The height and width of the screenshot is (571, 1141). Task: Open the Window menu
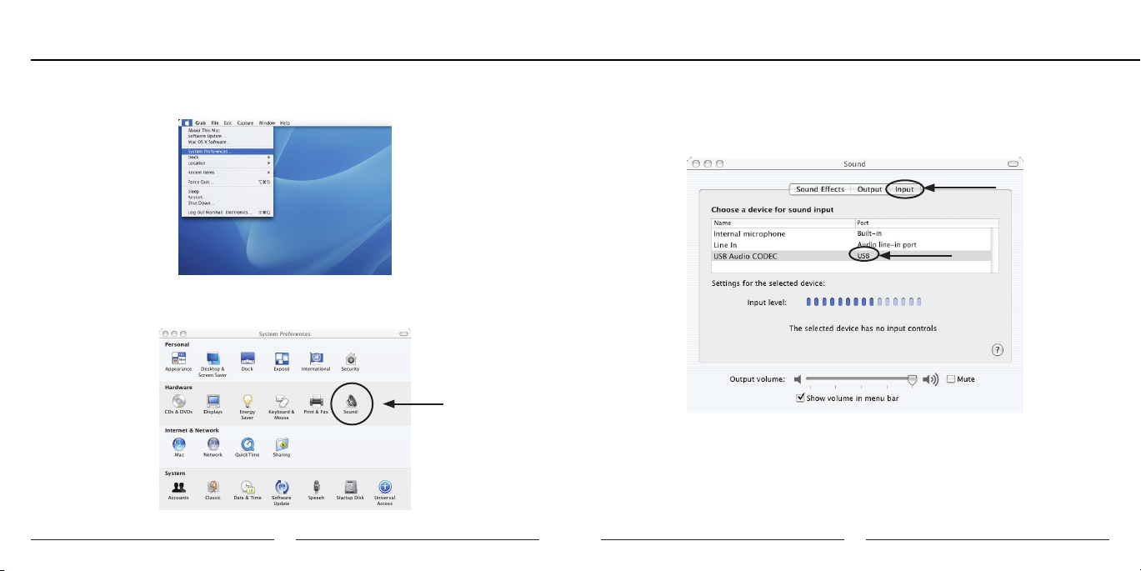click(x=267, y=123)
